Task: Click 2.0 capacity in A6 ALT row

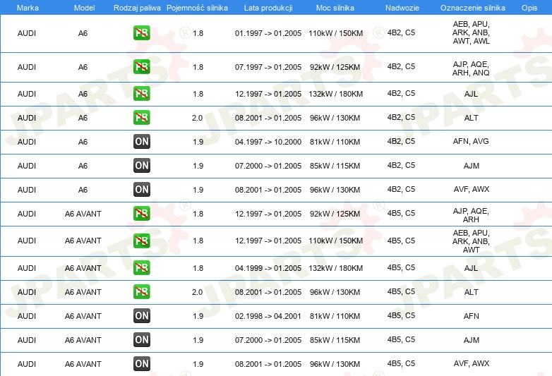Action: point(197,118)
